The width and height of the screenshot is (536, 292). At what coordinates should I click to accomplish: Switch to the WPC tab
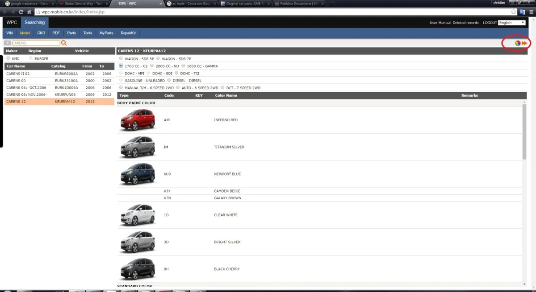click(x=12, y=22)
